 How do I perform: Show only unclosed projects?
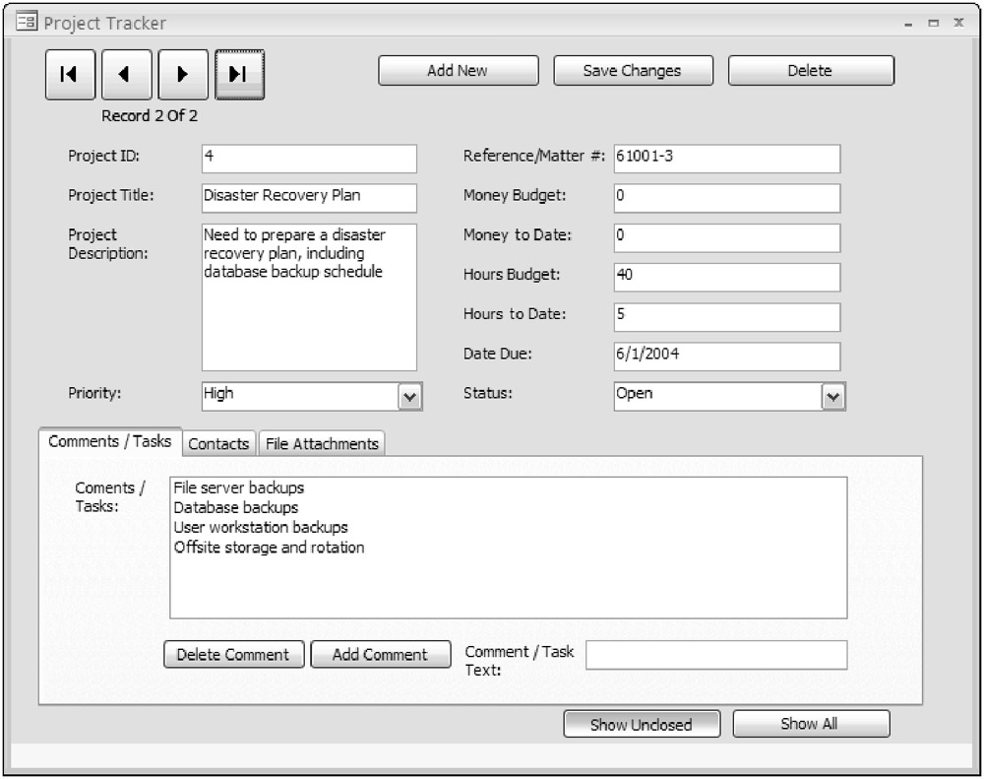coord(641,725)
